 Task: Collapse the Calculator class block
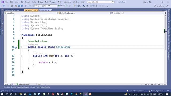(x=21, y=47)
